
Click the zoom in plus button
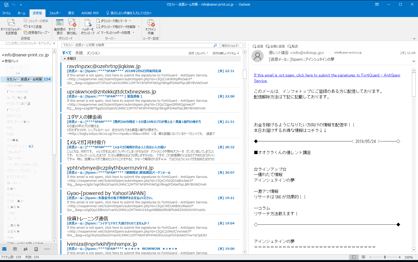click(x=400, y=257)
